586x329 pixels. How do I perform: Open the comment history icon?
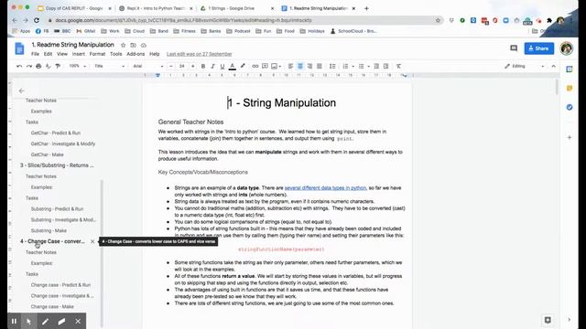click(514, 48)
